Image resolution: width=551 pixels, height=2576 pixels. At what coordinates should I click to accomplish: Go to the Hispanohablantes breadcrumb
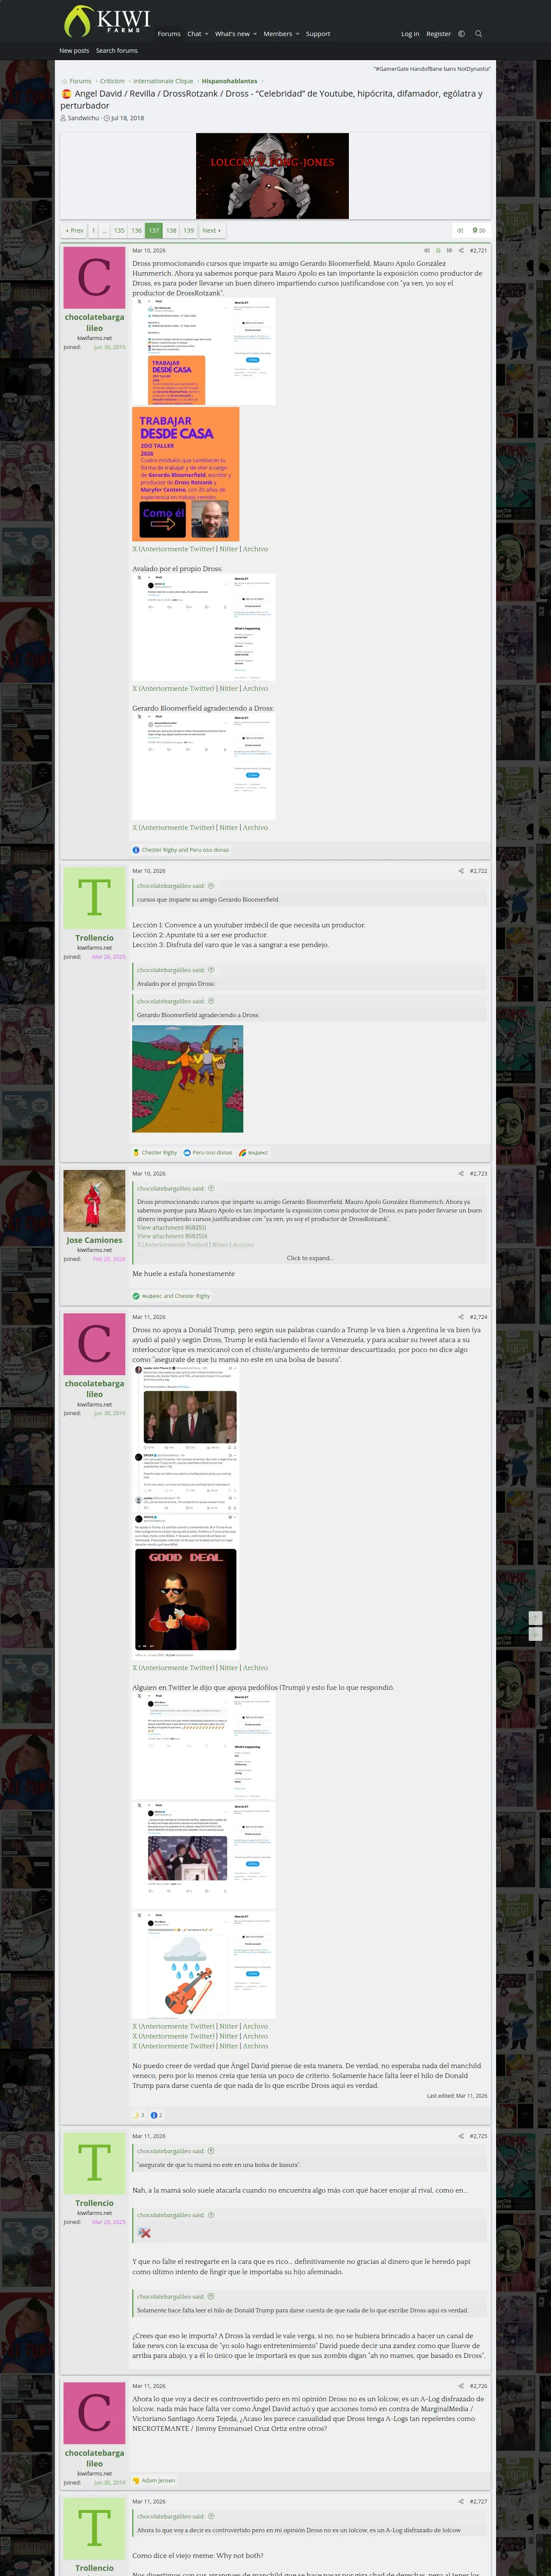pyautogui.click(x=229, y=81)
